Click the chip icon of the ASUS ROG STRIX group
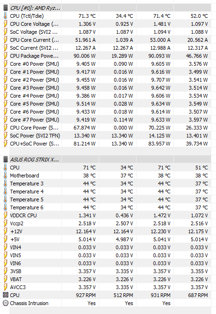 [6, 160]
